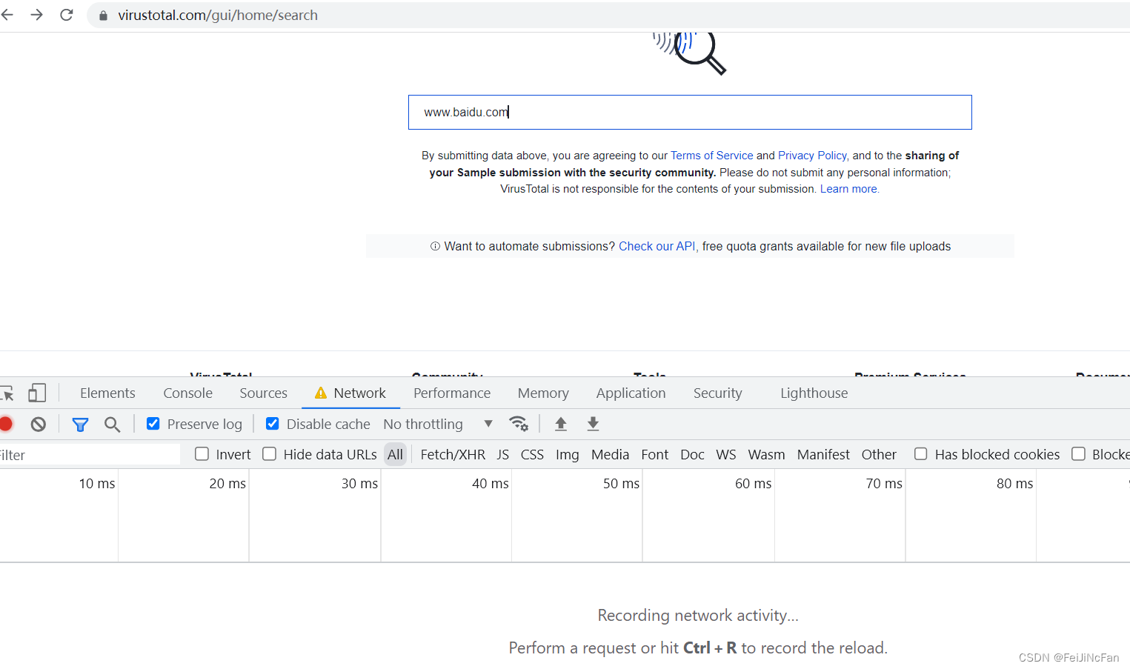Filter requests by Manifest

point(823,454)
